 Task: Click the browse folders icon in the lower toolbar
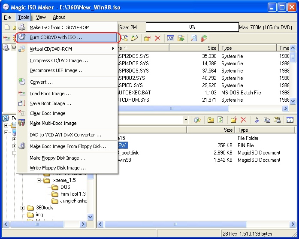pos(197,120)
